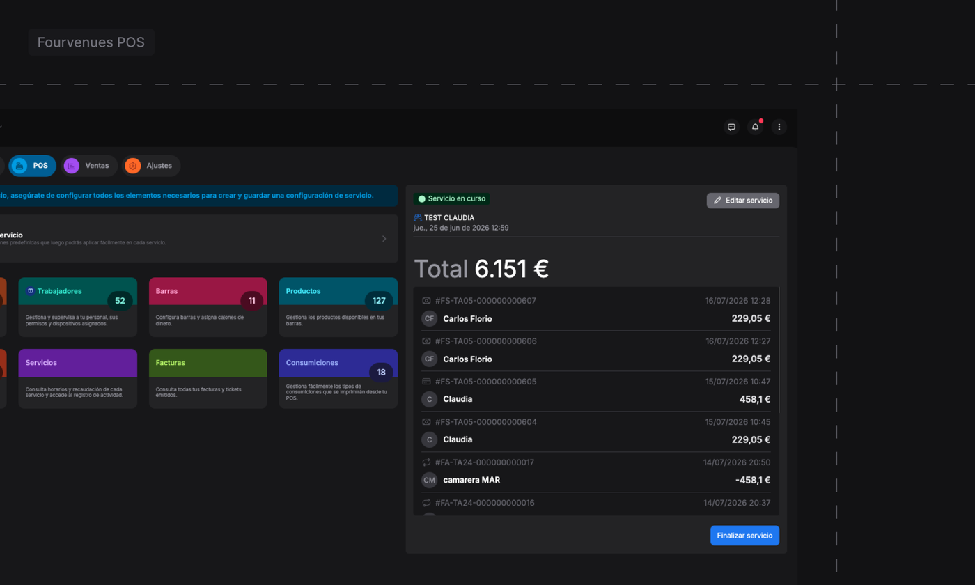Image resolution: width=975 pixels, height=585 pixels.
Task: Click the tickets list scrollbar
Action: click(x=779, y=350)
